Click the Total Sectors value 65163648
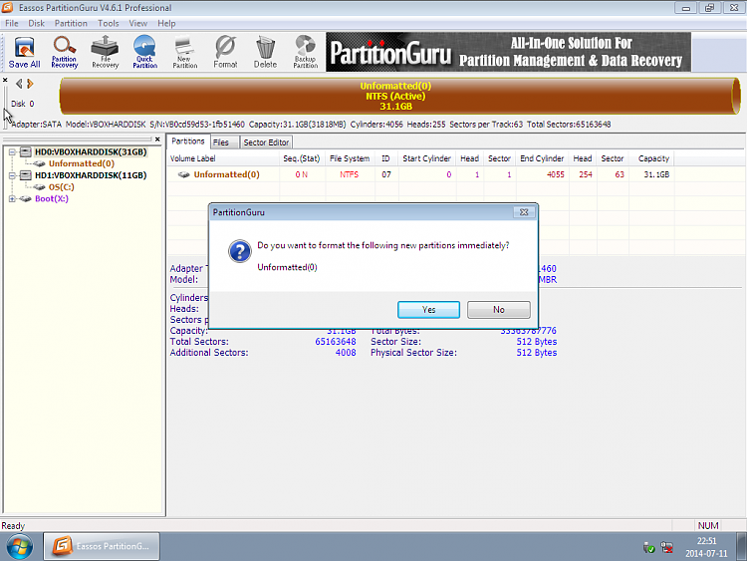 click(336, 342)
